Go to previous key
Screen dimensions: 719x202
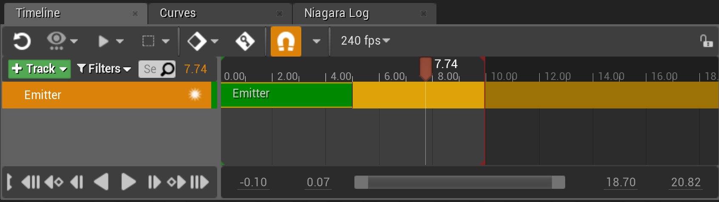[x=54, y=182]
